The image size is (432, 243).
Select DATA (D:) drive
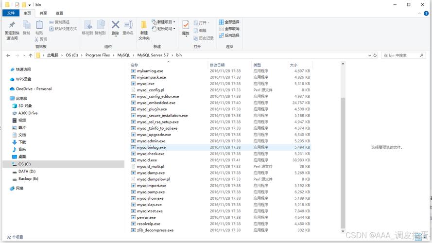[24, 172]
